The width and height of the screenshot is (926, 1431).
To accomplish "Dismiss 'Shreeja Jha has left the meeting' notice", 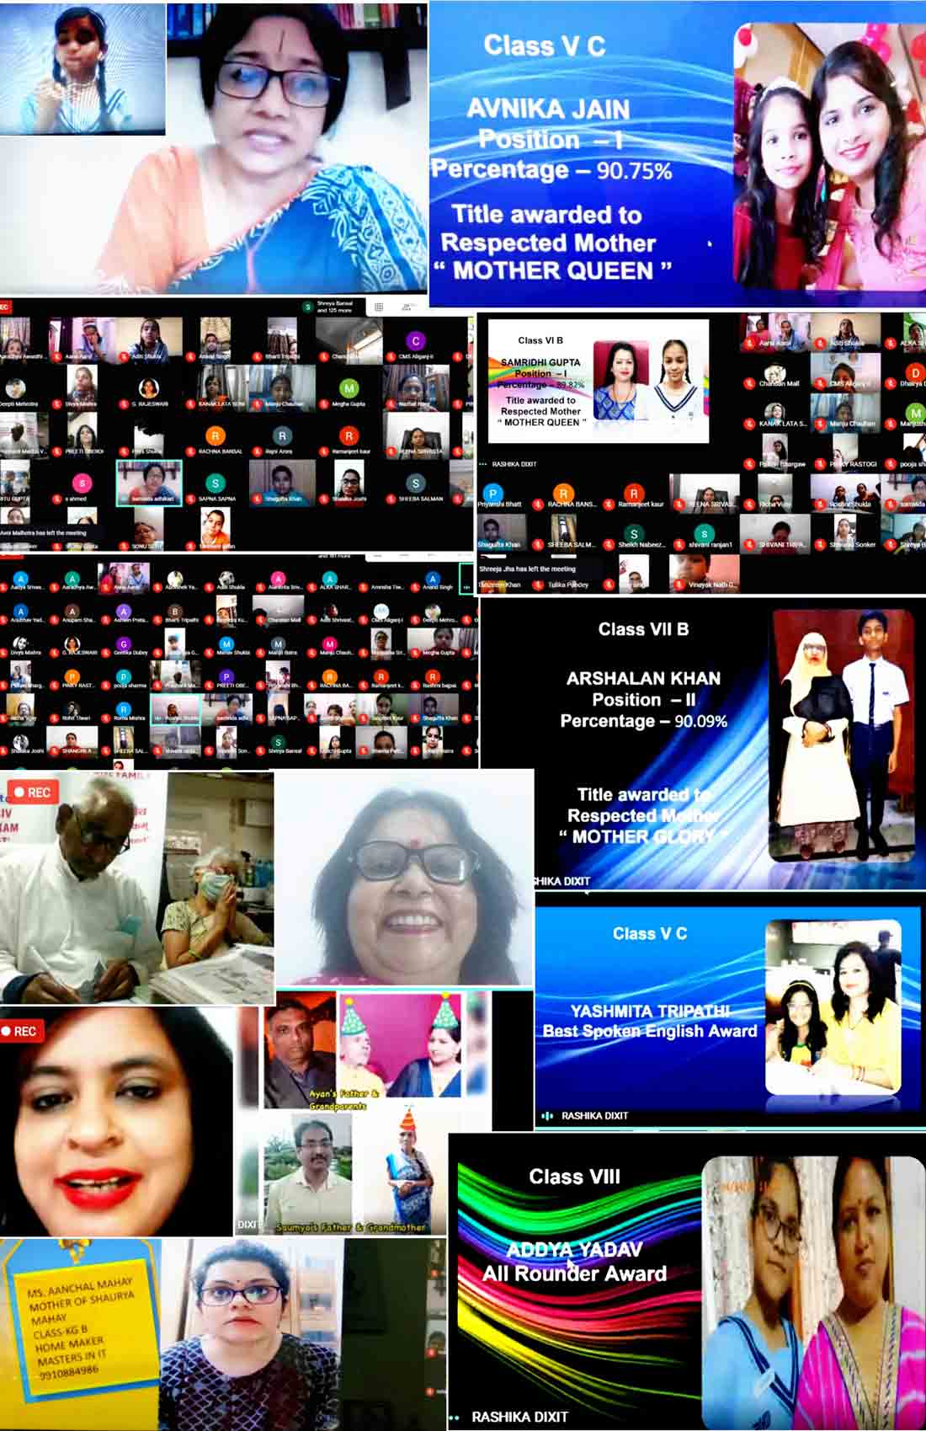I will click(x=528, y=569).
